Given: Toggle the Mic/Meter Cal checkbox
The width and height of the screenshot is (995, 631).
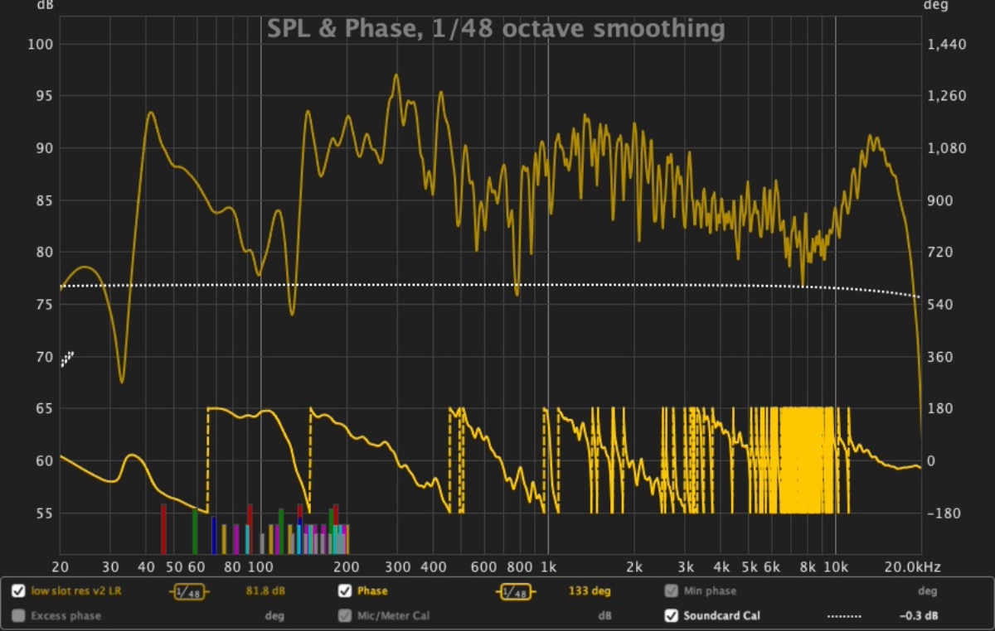Looking at the screenshot, I should pyautogui.click(x=345, y=616).
